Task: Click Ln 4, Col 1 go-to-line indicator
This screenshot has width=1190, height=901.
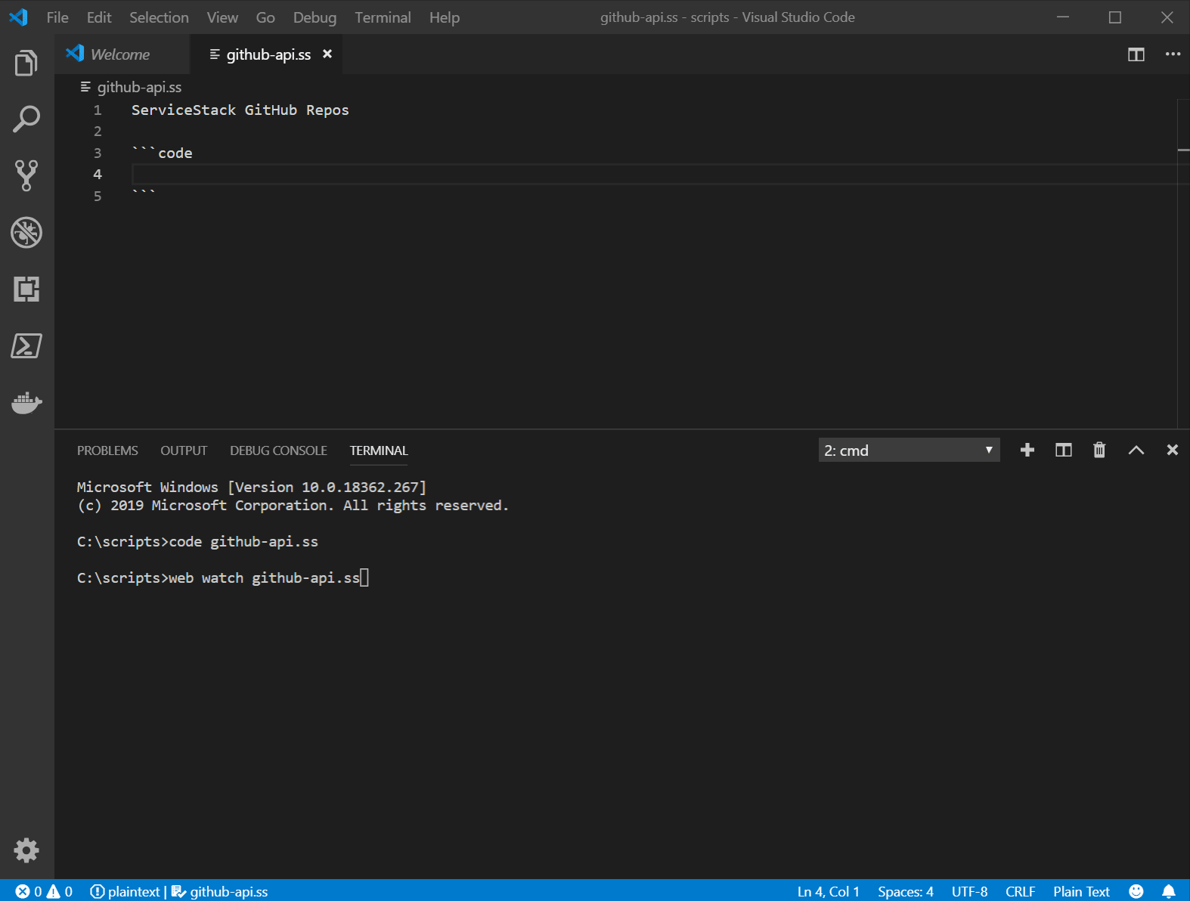Action: click(x=829, y=891)
